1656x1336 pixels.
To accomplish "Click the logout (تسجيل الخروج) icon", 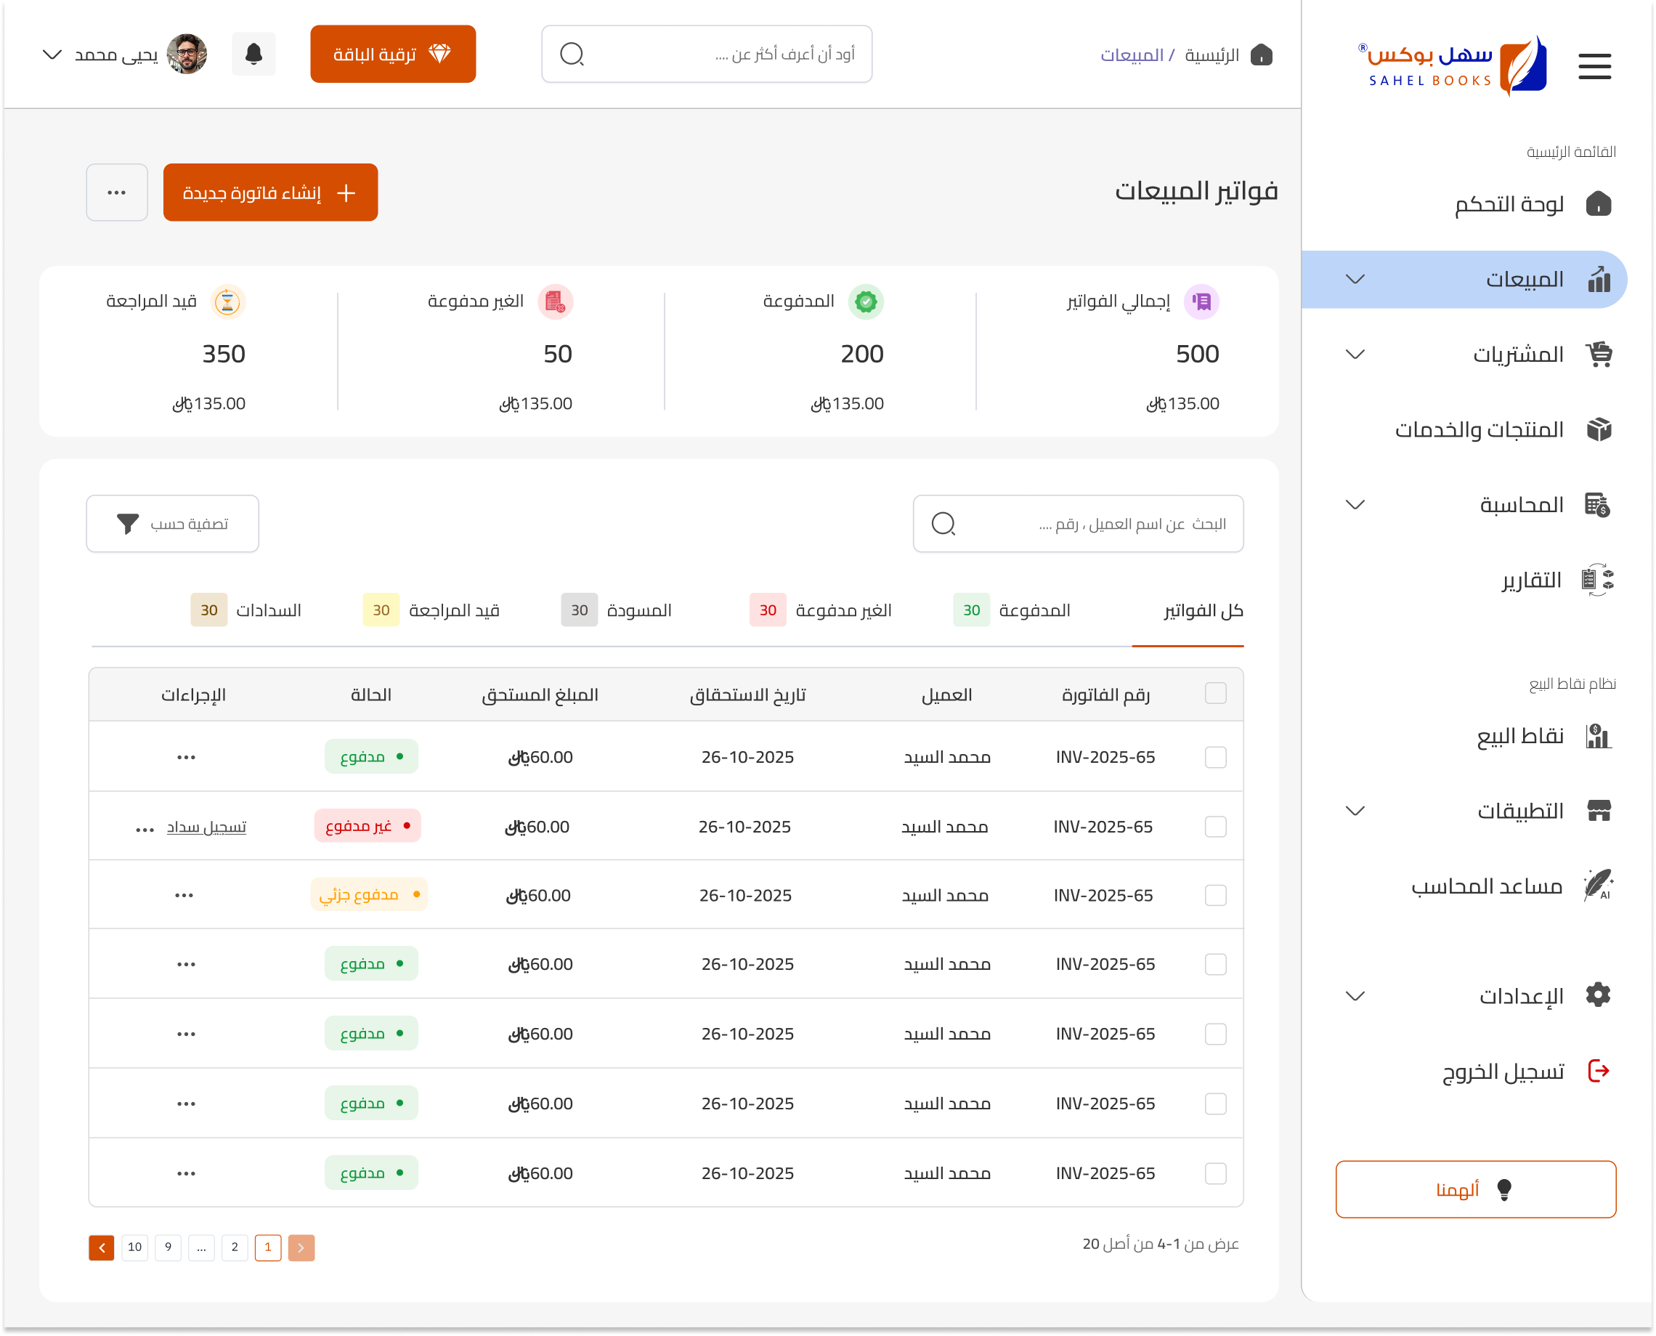I will click(x=1599, y=1071).
